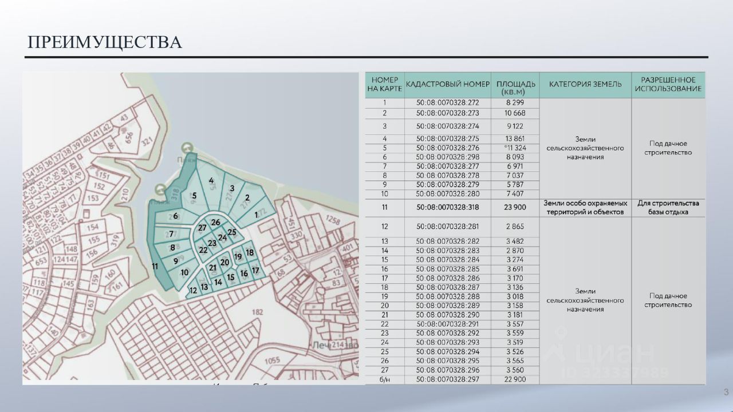Click plot number 6 on the map
Viewport: 733px width, 412px height.
(175, 216)
